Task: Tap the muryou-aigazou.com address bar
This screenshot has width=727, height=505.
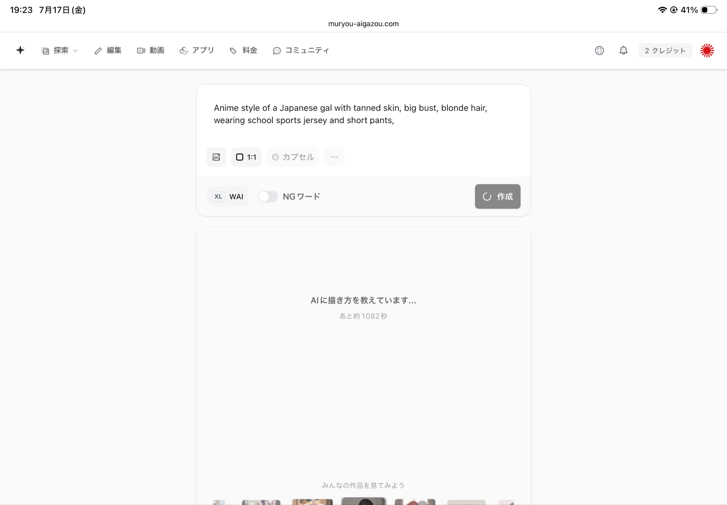Action: [363, 24]
